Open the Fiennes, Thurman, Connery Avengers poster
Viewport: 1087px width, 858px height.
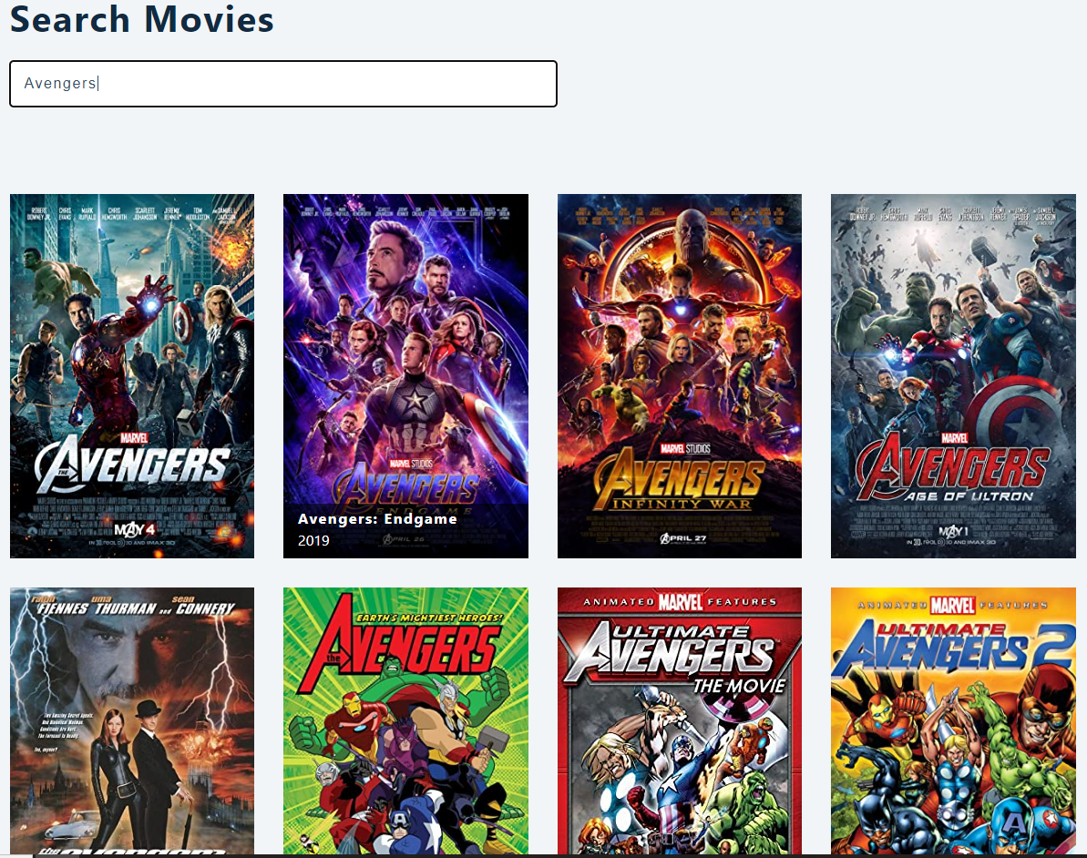(132, 720)
